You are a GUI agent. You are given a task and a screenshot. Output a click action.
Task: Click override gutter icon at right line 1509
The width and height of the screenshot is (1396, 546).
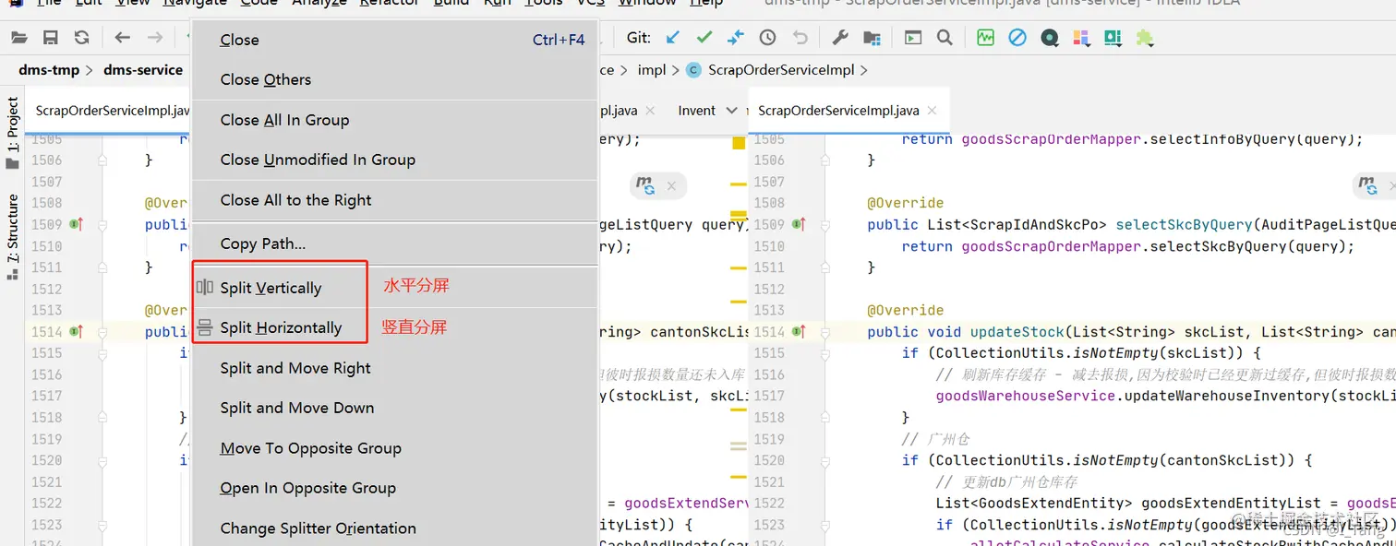[x=799, y=224]
